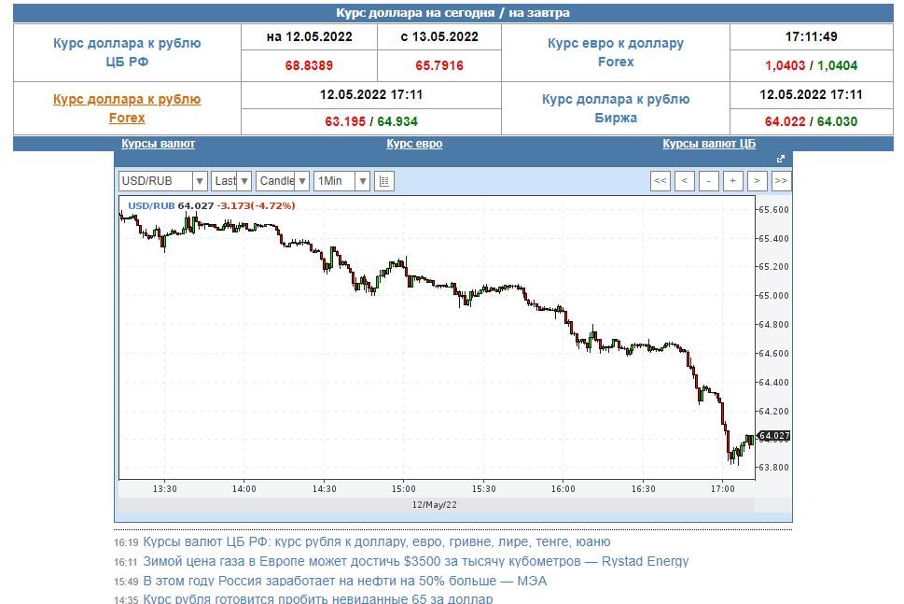The width and height of the screenshot is (904, 604).
Task: Open the Last price type dropdown
Action: pyautogui.click(x=230, y=181)
